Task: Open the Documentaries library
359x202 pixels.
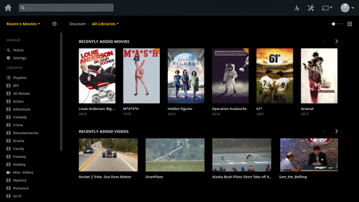Action: coord(26,133)
